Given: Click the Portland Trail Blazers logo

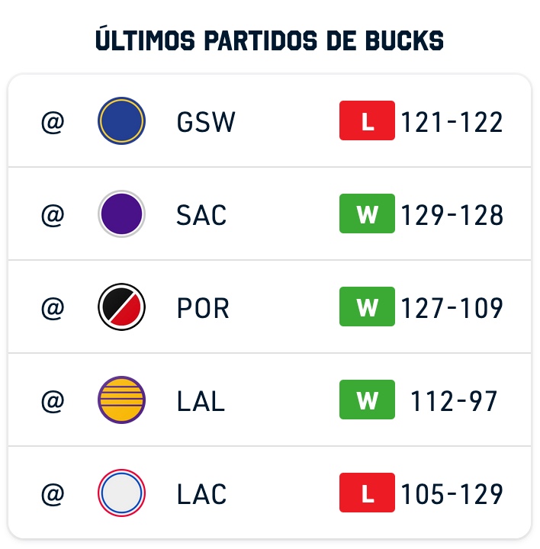Looking at the screenshot, I should point(121,307).
